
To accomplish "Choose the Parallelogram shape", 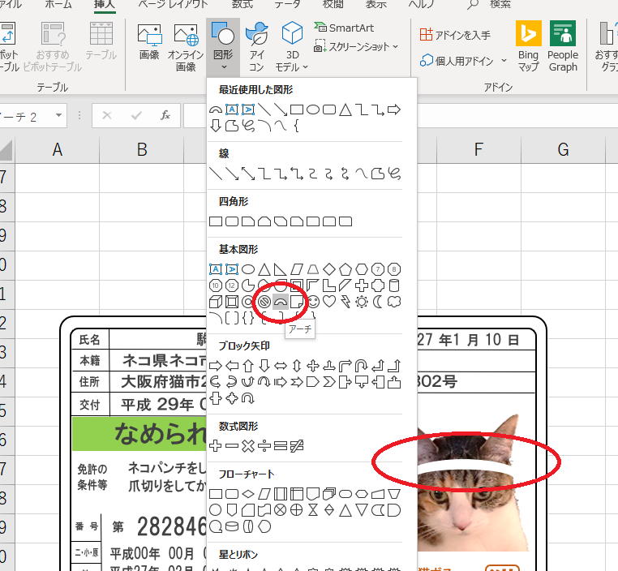I will (x=296, y=269).
